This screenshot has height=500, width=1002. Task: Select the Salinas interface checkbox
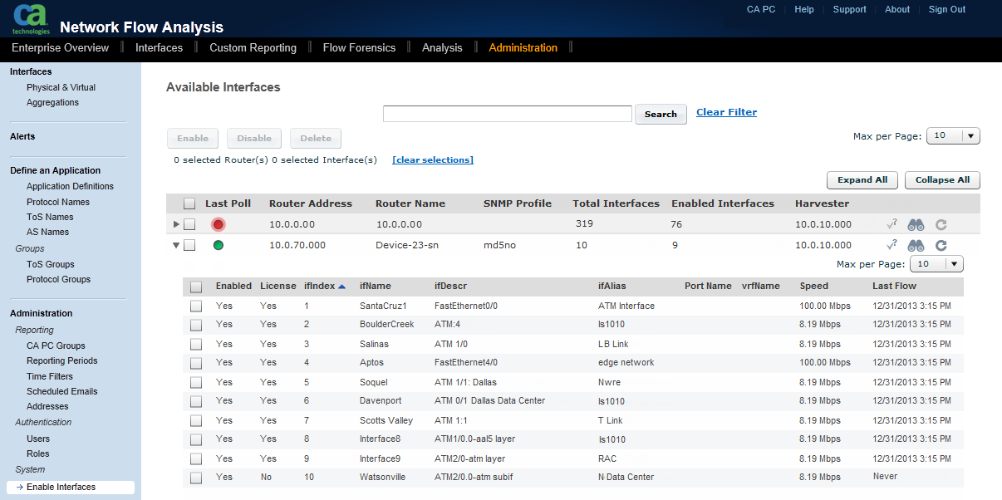point(196,345)
